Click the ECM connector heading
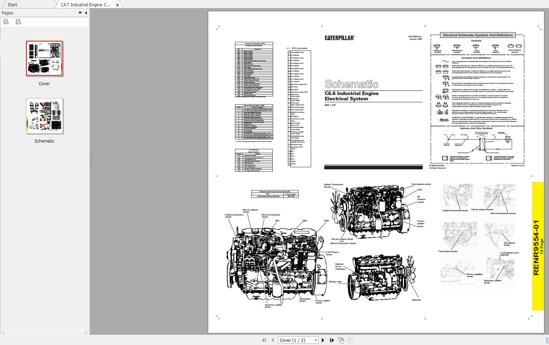The width and height of the screenshot is (549, 345). click(300, 48)
